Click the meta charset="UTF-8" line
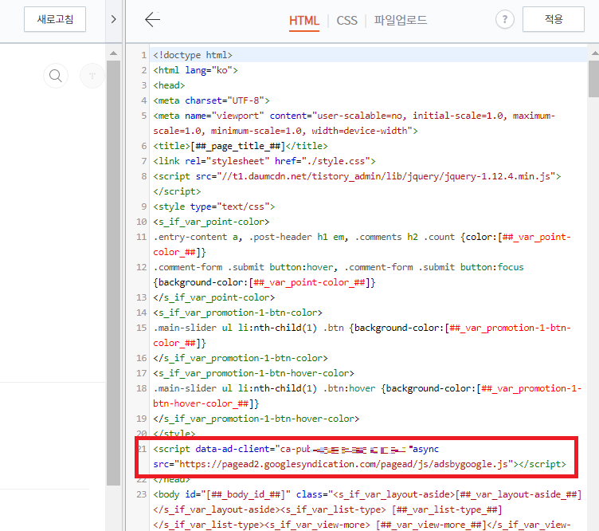This screenshot has height=531, width=599. coord(211,100)
